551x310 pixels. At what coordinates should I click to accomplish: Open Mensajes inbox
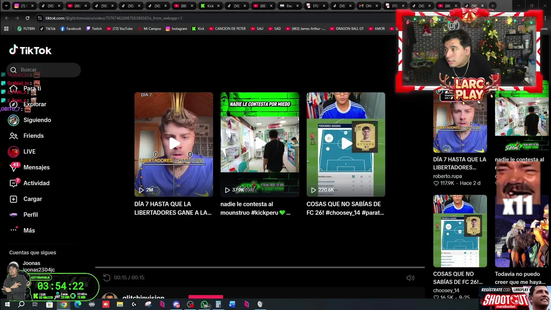(x=37, y=167)
